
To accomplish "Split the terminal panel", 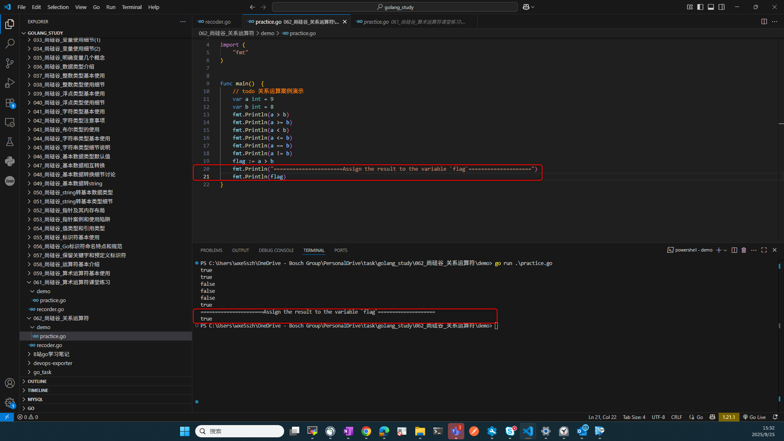I will 734,250.
